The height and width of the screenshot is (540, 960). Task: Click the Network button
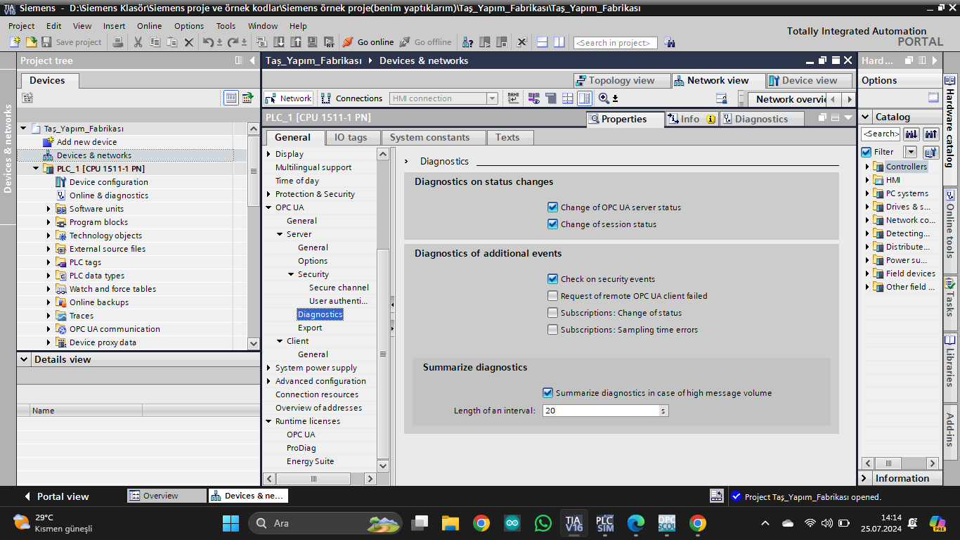[288, 98]
